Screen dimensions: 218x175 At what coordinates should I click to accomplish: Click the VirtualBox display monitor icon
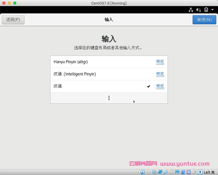[x=177, y=172]
